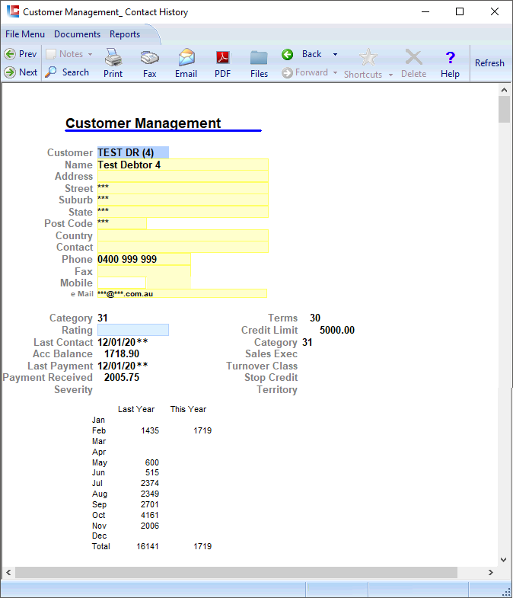The image size is (513, 598).
Task: Click the Credit Limit value 5000.00
Action: (x=337, y=330)
